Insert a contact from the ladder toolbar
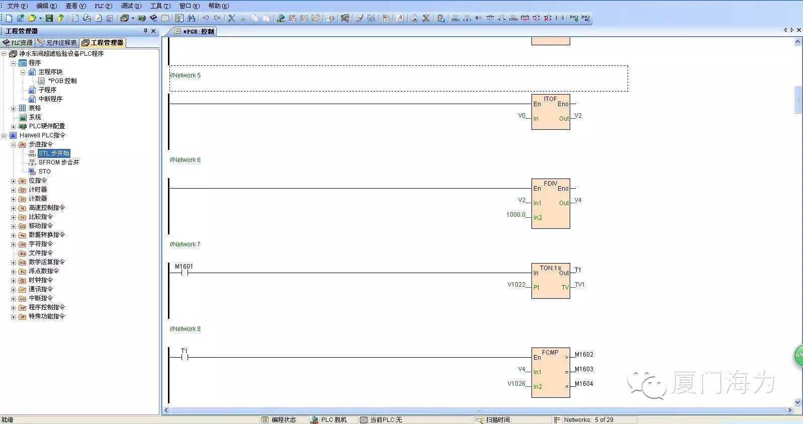The width and height of the screenshot is (803, 424). [x=478, y=18]
